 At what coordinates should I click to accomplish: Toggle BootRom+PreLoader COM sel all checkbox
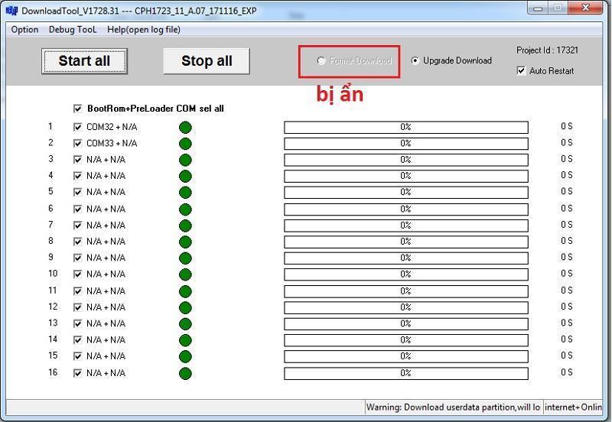coord(77,109)
